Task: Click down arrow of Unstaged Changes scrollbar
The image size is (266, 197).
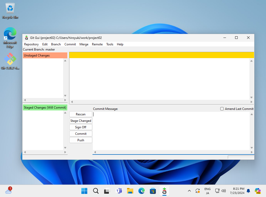Action: pos(65,96)
